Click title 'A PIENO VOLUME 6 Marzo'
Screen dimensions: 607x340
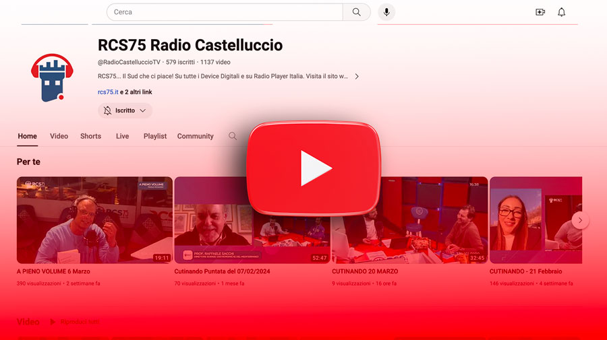pos(53,271)
